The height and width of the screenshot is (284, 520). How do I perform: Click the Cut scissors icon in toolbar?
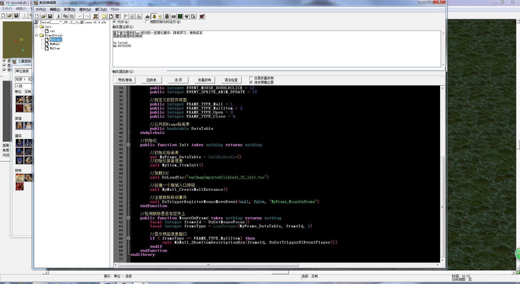[58, 16]
